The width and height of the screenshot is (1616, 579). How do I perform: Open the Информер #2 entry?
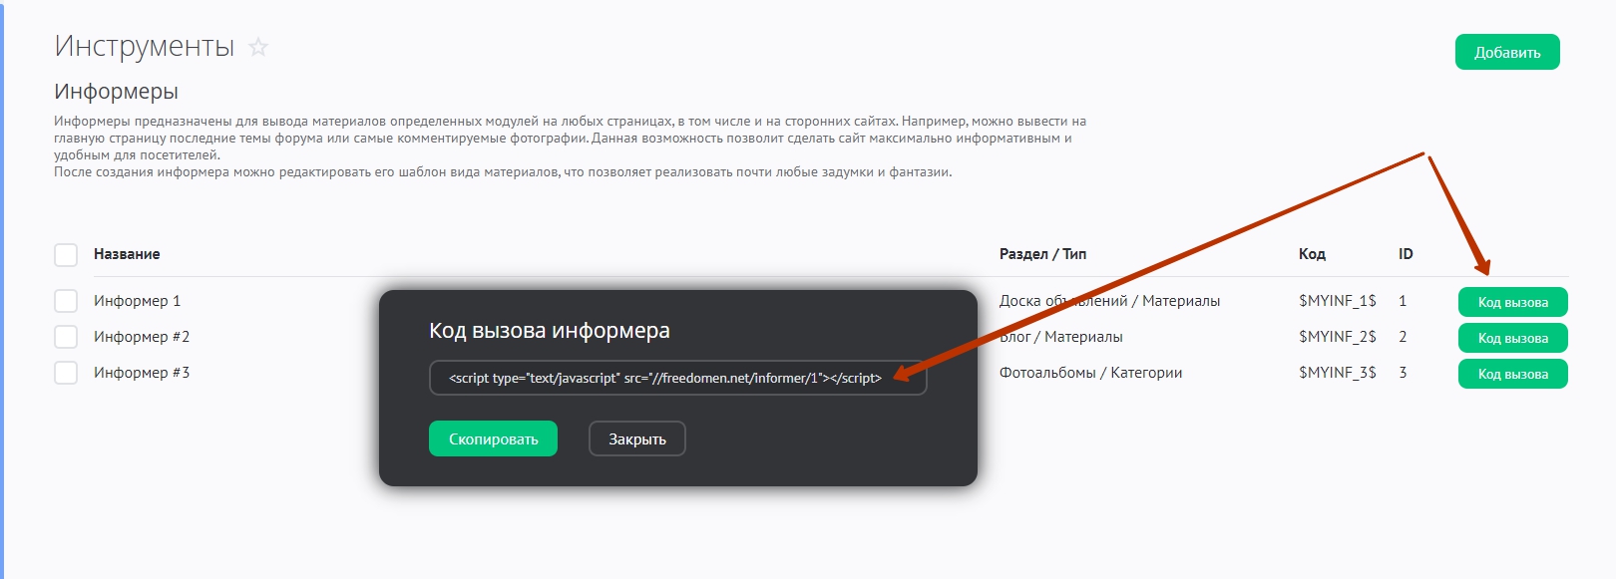(141, 337)
